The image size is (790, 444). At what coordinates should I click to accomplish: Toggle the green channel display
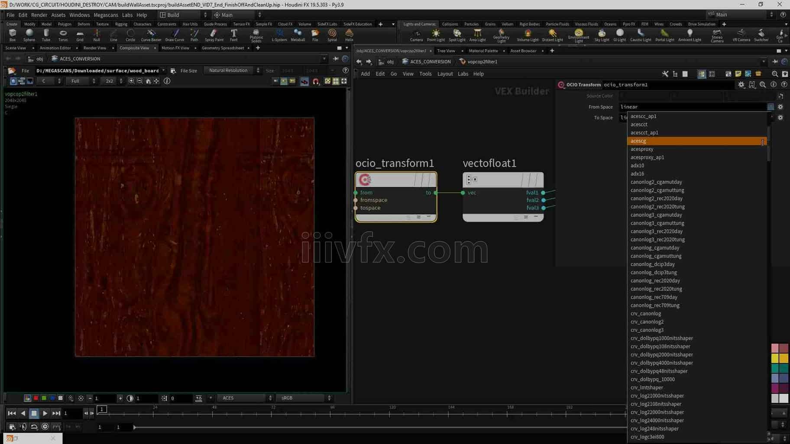tap(44, 398)
